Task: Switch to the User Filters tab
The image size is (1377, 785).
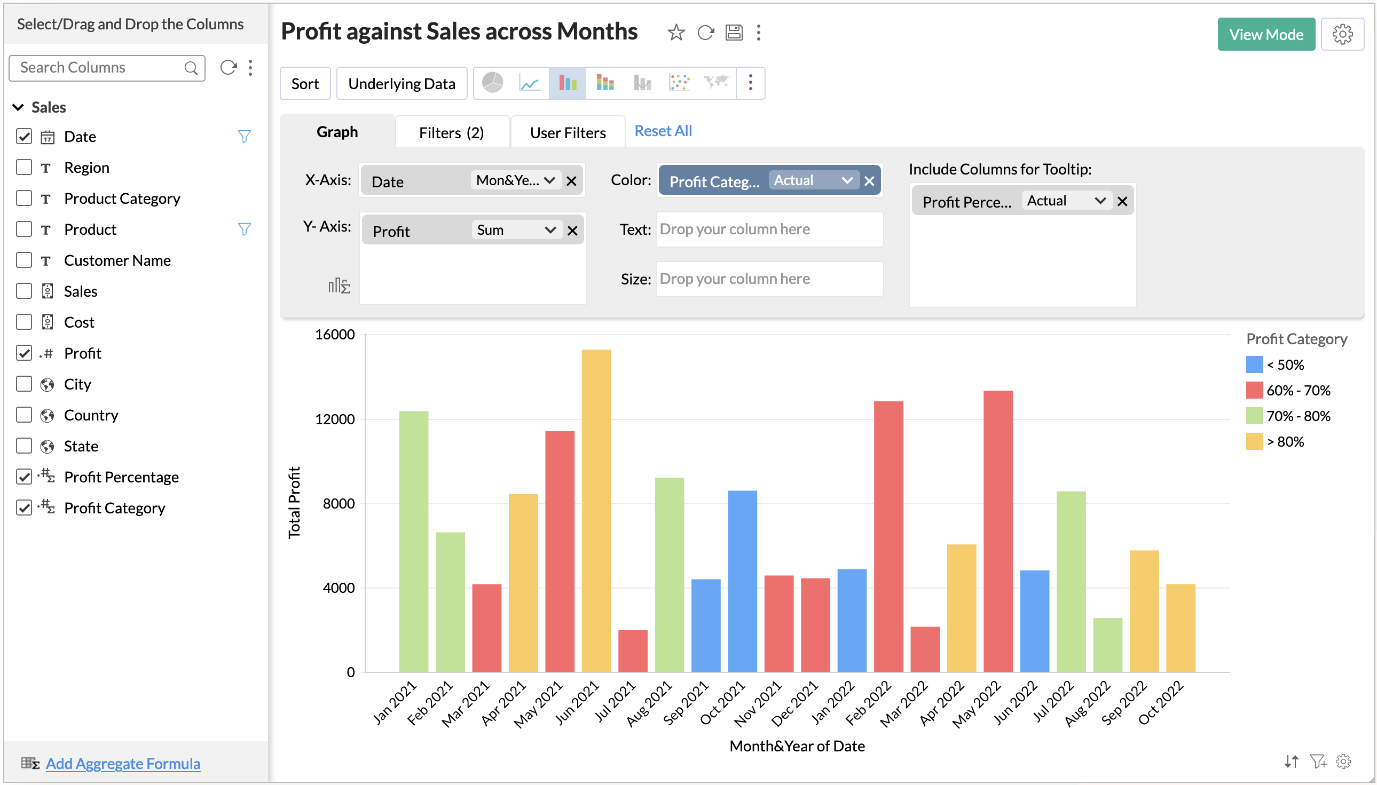Action: pyautogui.click(x=568, y=133)
